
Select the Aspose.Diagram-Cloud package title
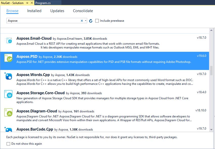coord(37,111)
